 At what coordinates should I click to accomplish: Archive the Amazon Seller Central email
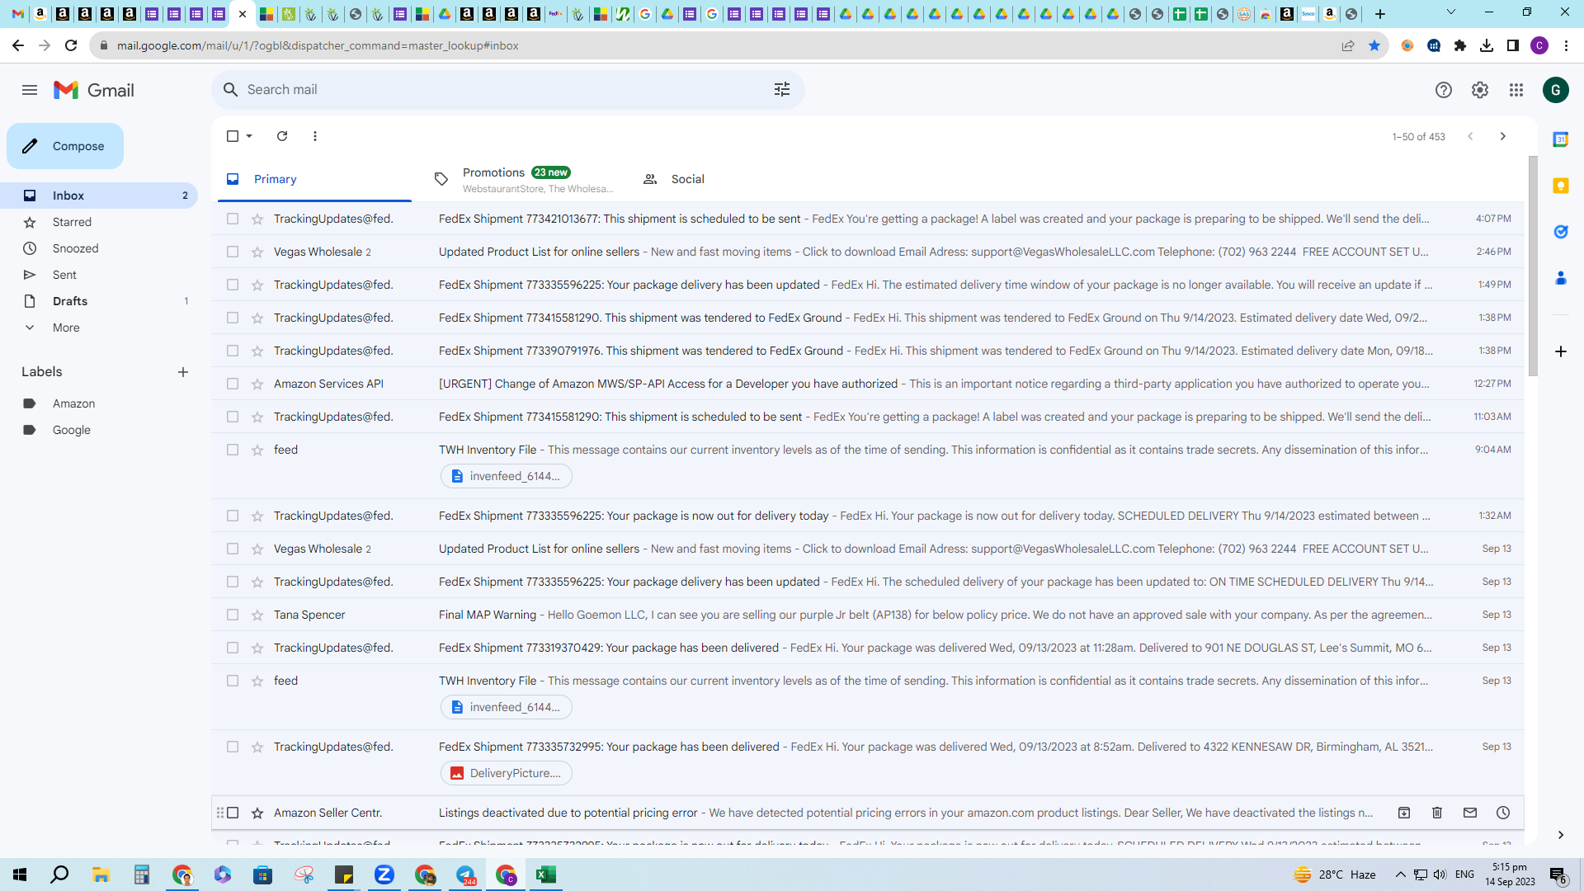point(1404,813)
